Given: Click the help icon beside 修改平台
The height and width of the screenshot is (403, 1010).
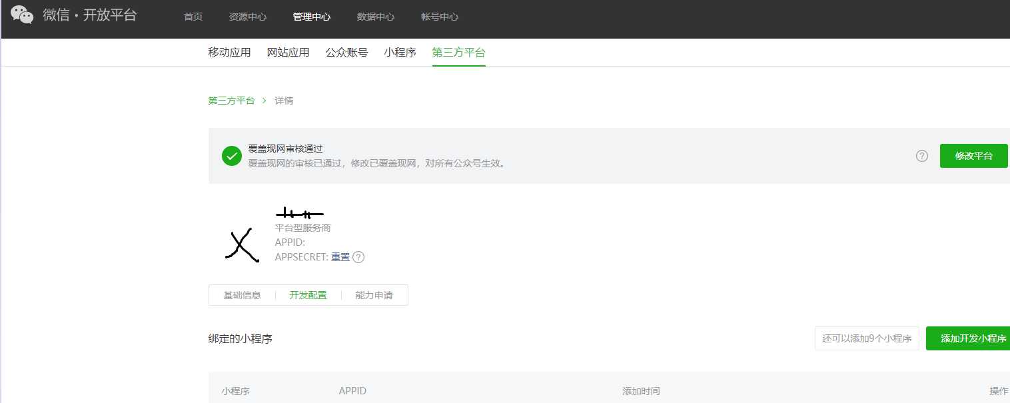Looking at the screenshot, I should coord(922,156).
